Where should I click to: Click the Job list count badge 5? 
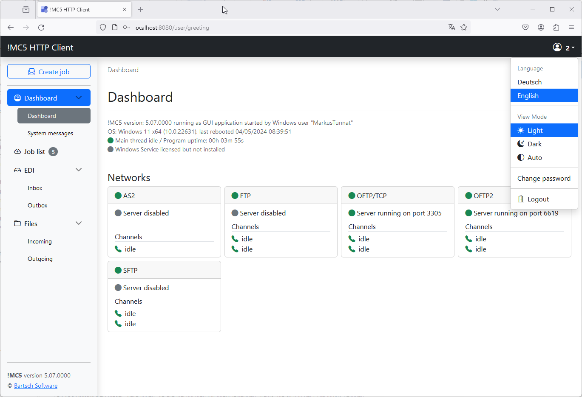53,151
